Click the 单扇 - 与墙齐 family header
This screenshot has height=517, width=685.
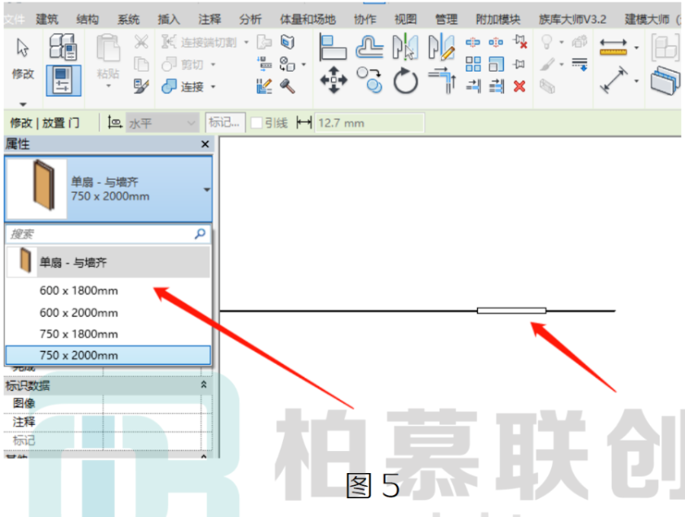[108, 262]
